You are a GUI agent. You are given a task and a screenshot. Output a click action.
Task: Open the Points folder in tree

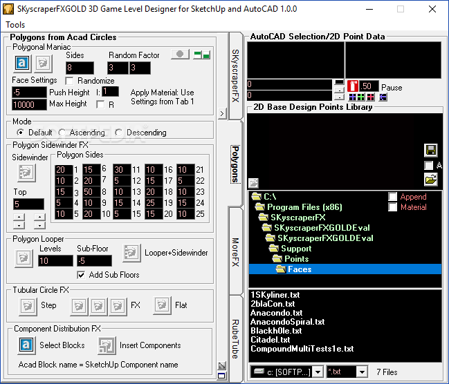pos(291,259)
